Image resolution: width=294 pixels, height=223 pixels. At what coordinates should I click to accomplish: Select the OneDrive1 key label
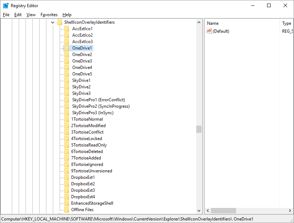82,48
